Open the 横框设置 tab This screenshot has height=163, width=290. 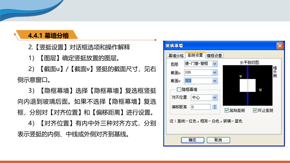click(214, 56)
